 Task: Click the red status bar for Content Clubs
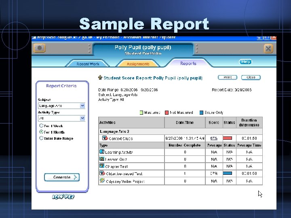[x=228, y=138]
